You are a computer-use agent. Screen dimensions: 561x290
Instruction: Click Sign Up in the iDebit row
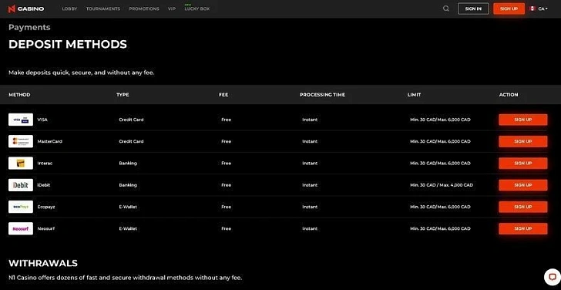(522, 185)
